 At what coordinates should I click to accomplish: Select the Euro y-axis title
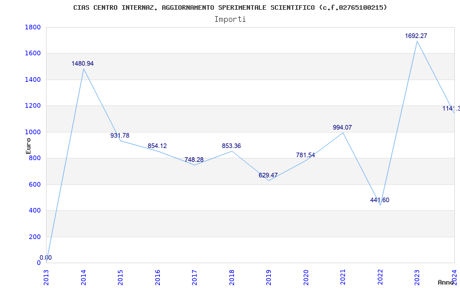[28, 146]
